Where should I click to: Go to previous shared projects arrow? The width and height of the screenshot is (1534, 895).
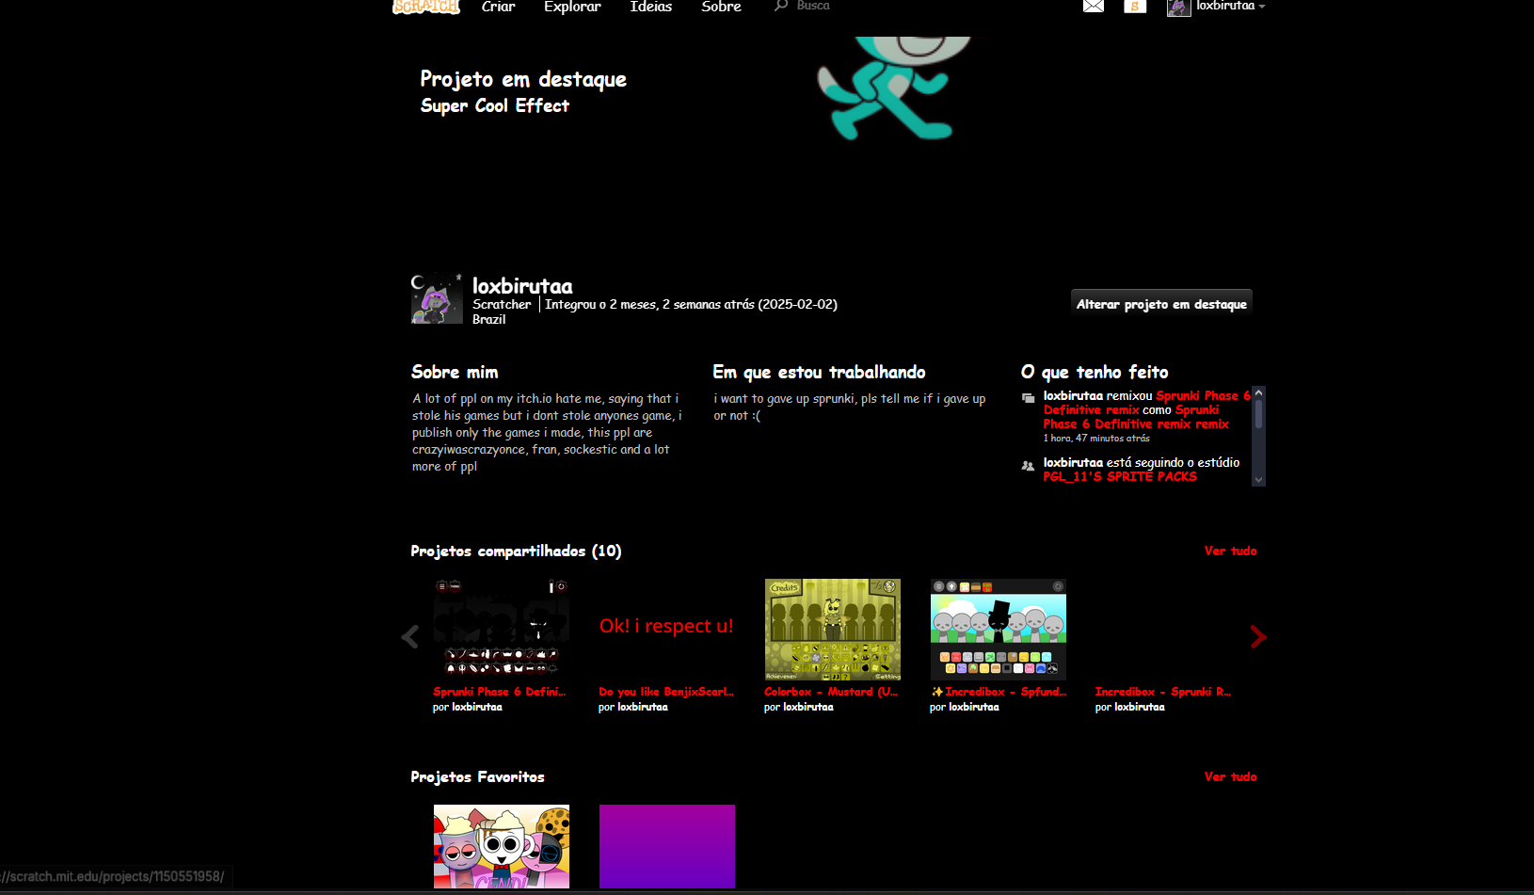tap(409, 637)
